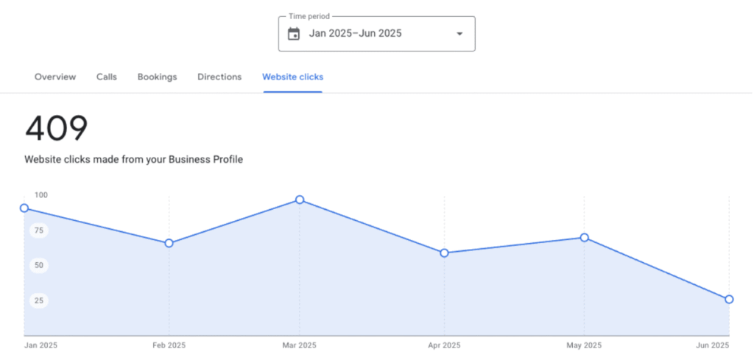Select the Jan 2025–Jun 2025 time period text
Image resolution: width=754 pixels, height=363 pixels.
tap(355, 34)
